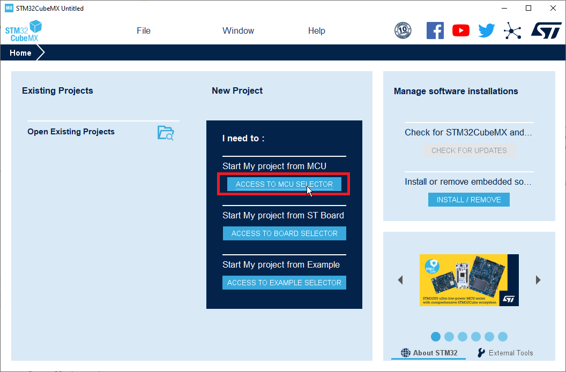The height and width of the screenshot is (372, 566).
Task: Click the MX icon in title bar
Action: point(9,8)
